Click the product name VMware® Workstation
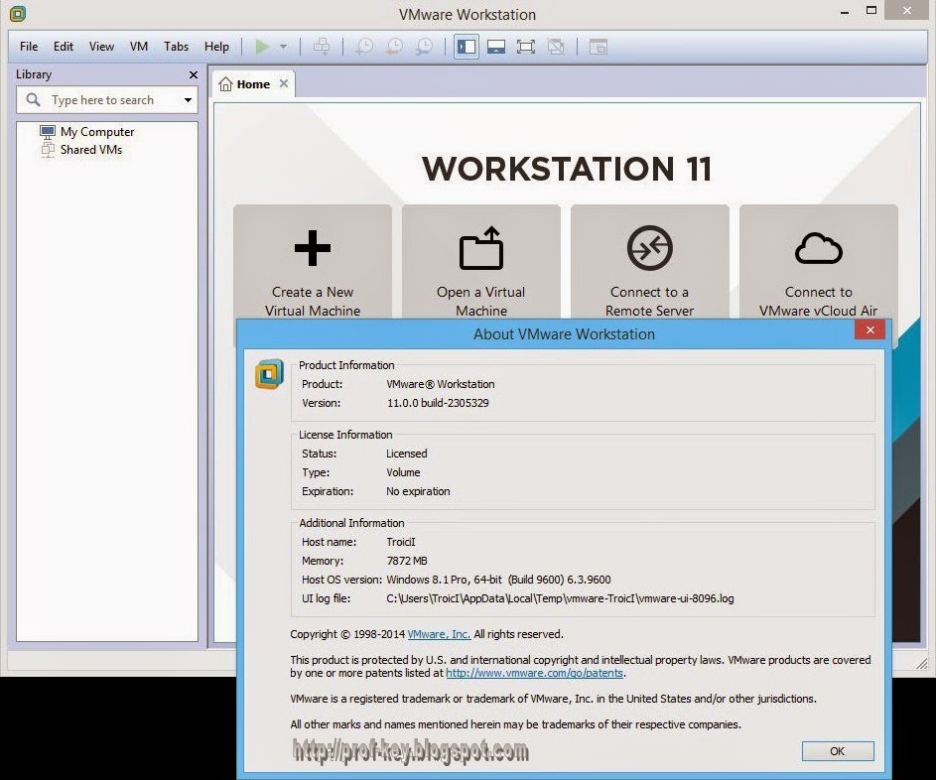Image resolution: width=936 pixels, height=780 pixels. point(441,384)
